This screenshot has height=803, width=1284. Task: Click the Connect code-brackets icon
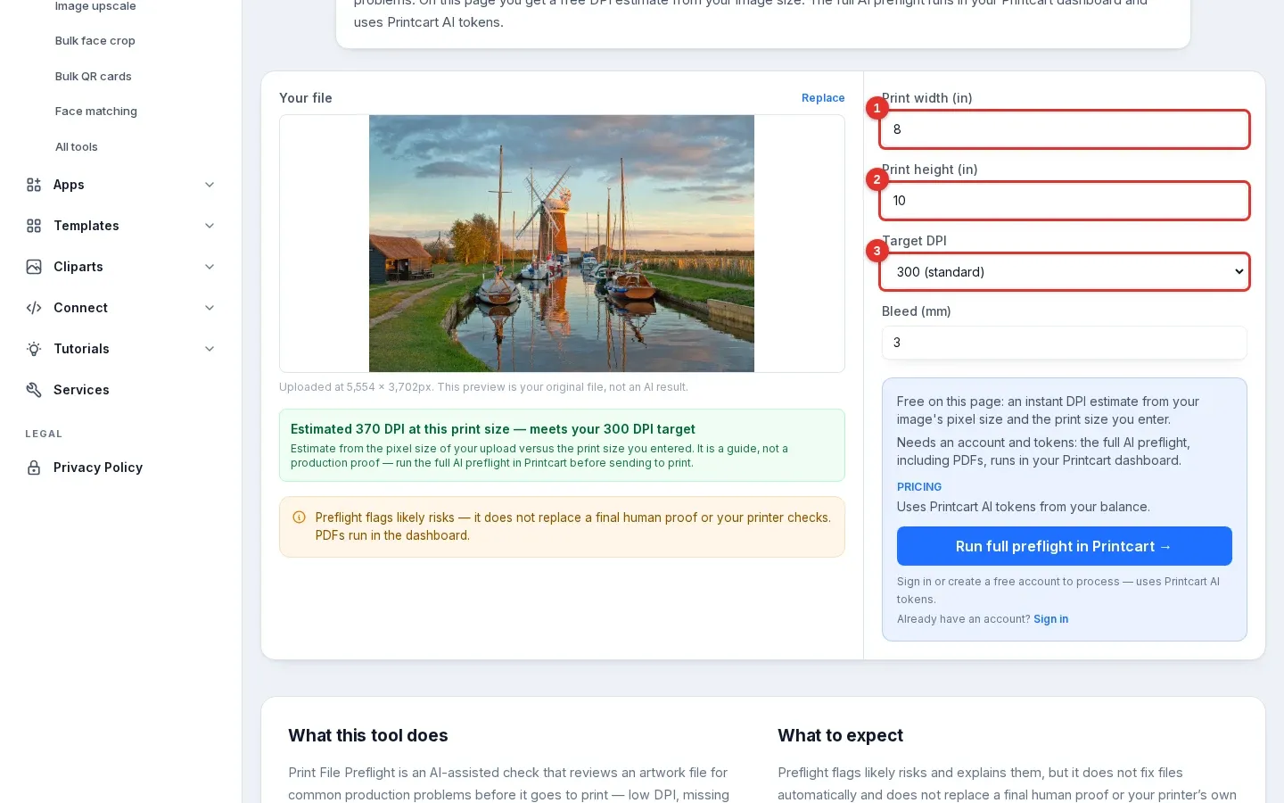(x=34, y=308)
